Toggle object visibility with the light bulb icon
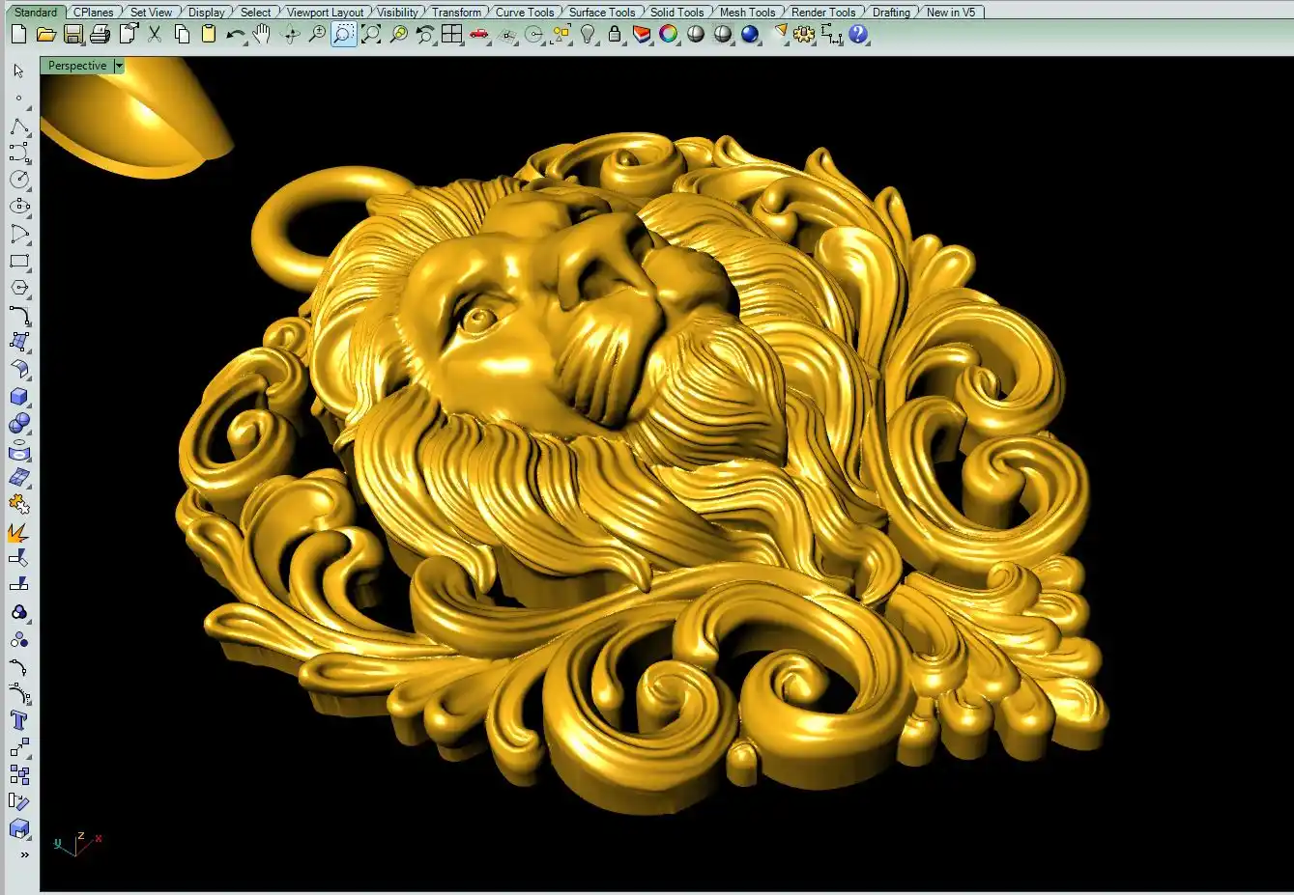This screenshot has height=895, width=1294. [588, 35]
